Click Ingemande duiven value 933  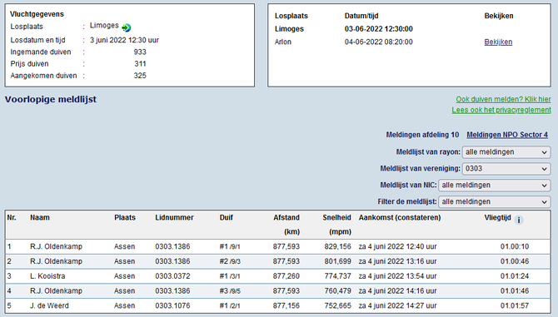[x=140, y=52]
